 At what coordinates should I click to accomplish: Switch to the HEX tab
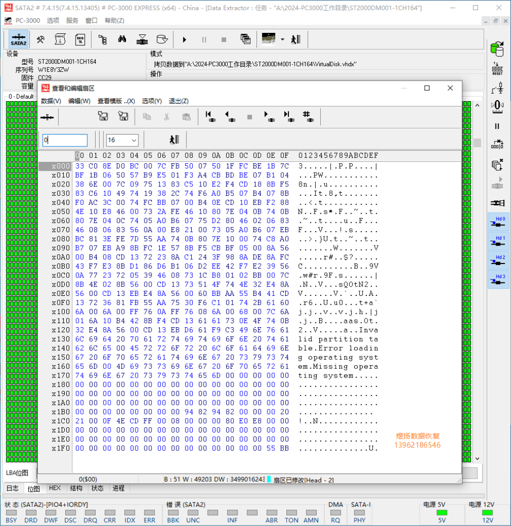54,488
